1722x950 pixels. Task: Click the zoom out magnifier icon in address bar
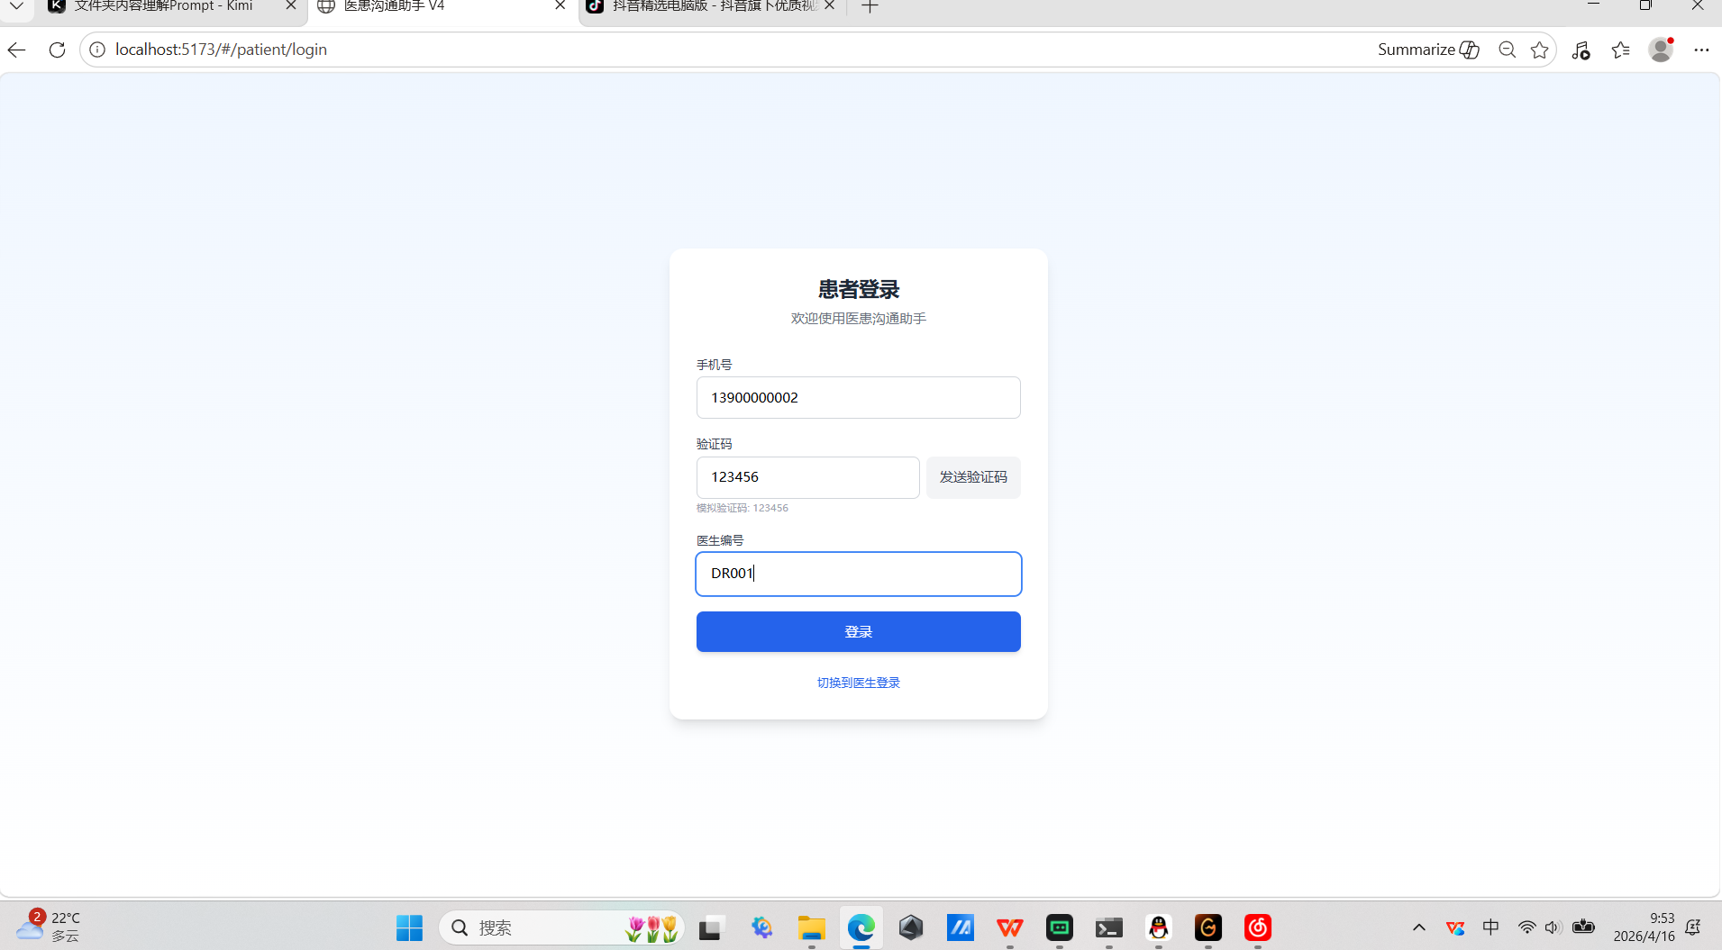[x=1507, y=50]
